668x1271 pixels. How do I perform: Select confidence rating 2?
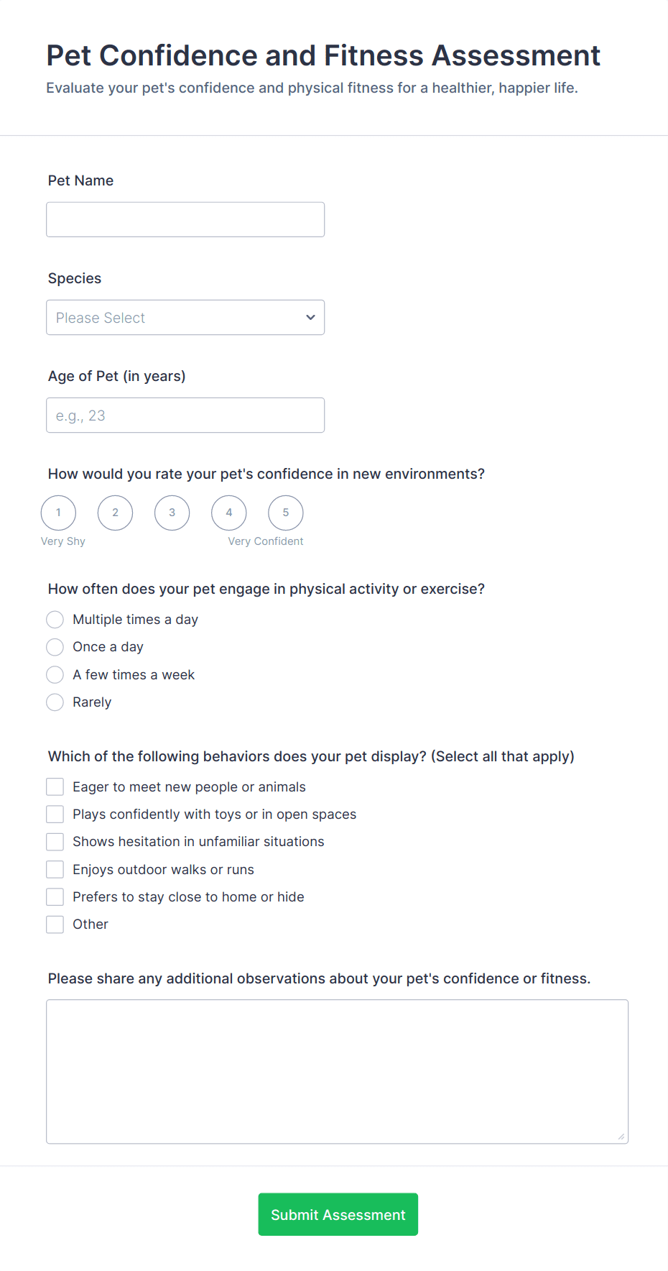pos(115,513)
